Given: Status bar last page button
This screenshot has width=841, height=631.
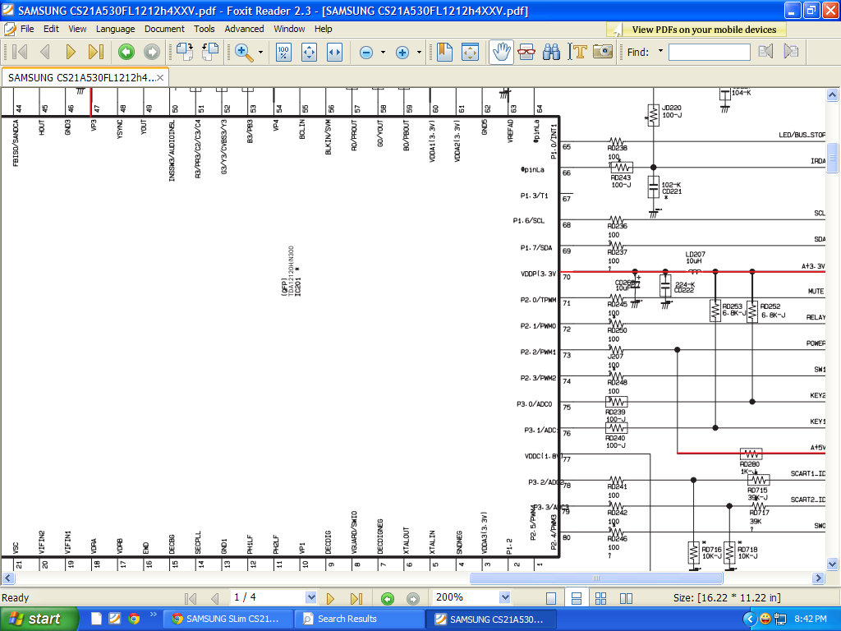Looking at the screenshot, I should click(x=356, y=598).
